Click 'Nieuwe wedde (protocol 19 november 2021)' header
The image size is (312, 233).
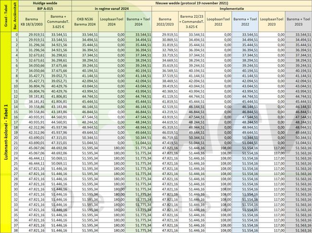[192, 3]
